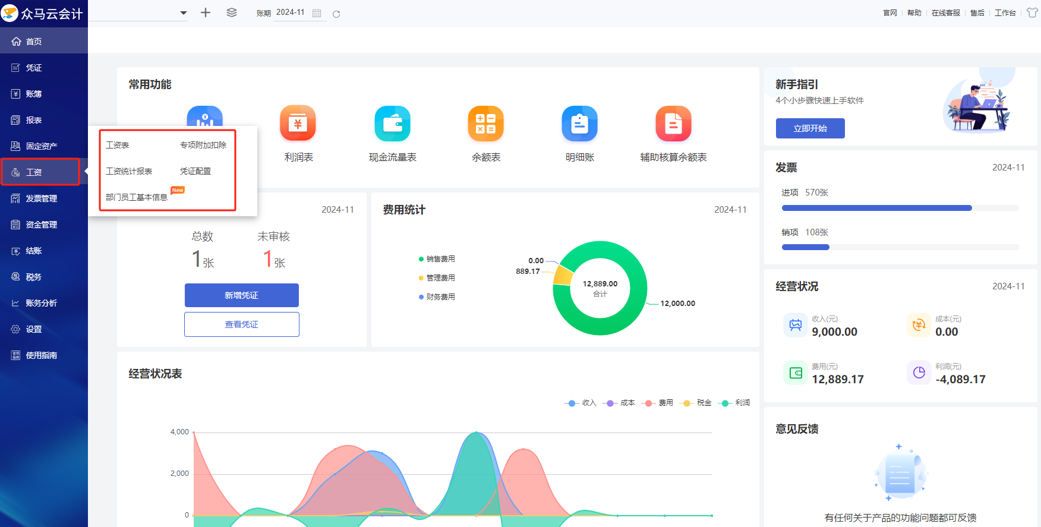
Task: Click the layers stack icon in top bar
Action: 232,12
